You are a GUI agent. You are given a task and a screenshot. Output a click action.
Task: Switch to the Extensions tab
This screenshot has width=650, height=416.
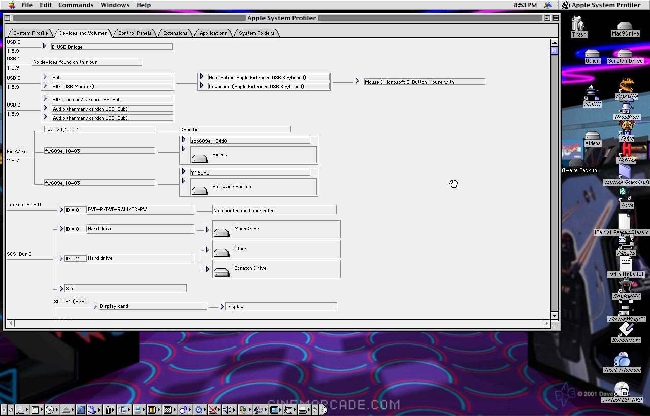pos(175,33)
